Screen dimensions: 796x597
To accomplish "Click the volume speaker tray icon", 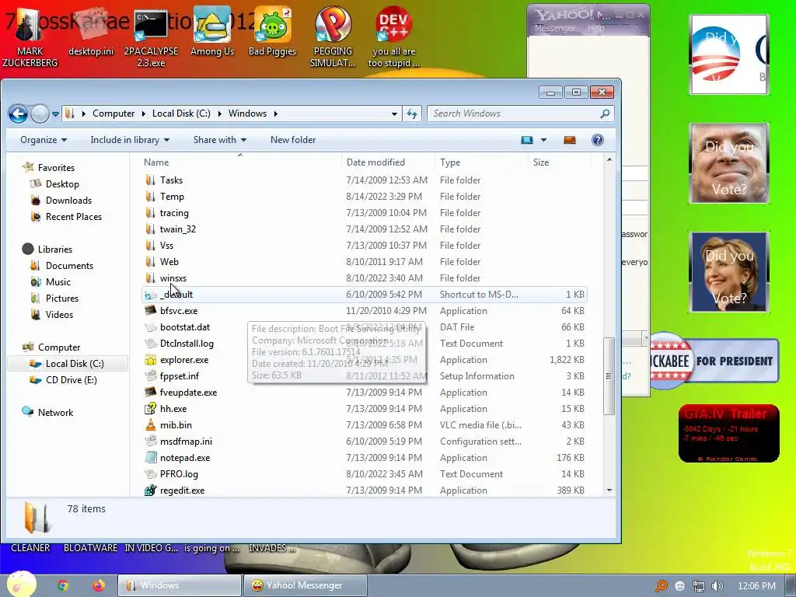I will (x=717, y=586).
